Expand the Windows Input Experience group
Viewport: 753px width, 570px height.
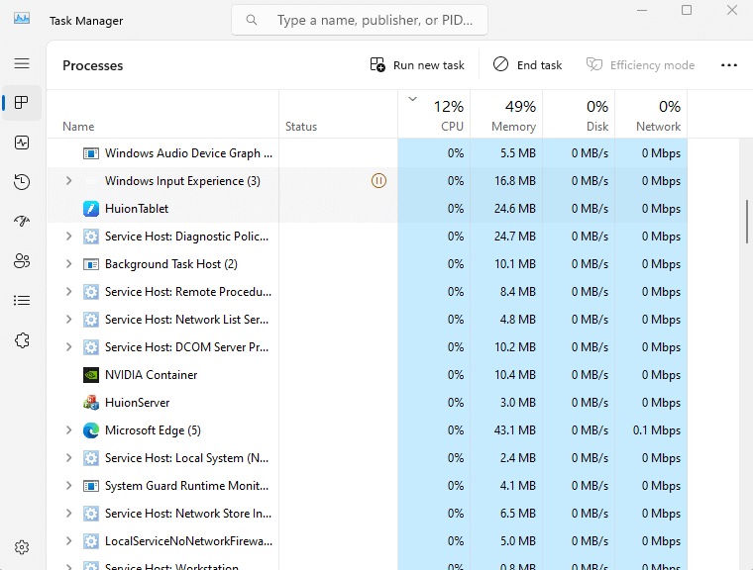click(68, 181)
